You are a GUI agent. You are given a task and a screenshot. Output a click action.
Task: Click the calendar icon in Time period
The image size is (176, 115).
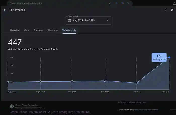tap(69, 20)
